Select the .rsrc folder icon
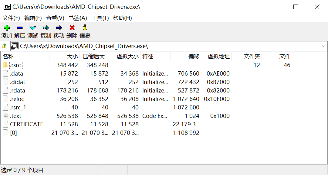The image size is (328, 175). coord(6,65)
